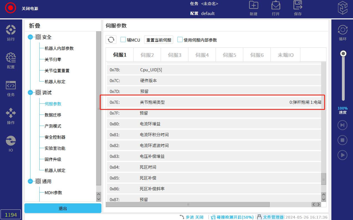Screen dimensions: 353x220
Task: Click the 退出 (Exit) button
Action: (63, 208)
